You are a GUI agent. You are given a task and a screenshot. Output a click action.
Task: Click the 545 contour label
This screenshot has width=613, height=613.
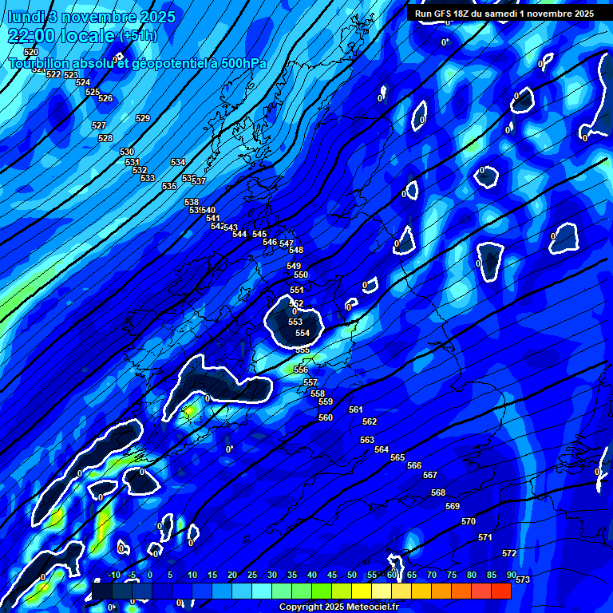259,234
